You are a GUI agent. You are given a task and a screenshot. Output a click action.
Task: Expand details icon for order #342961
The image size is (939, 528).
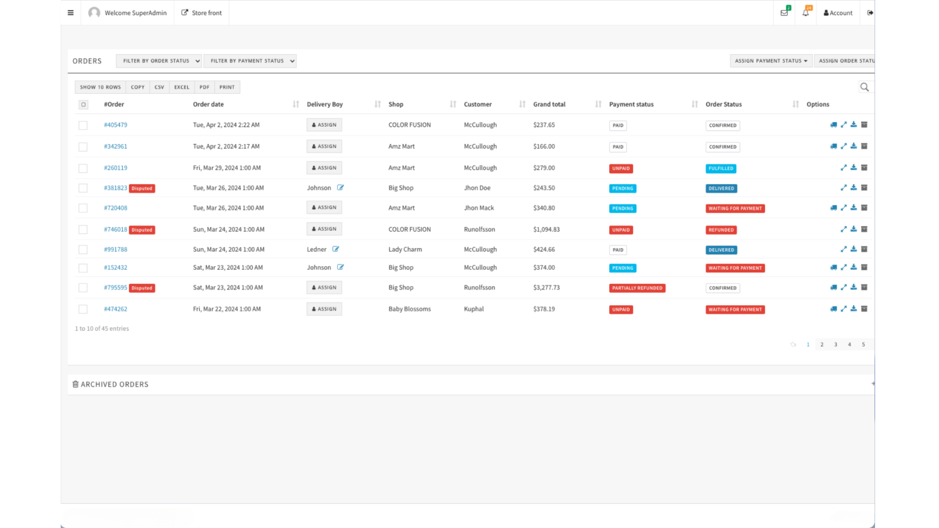844,146
